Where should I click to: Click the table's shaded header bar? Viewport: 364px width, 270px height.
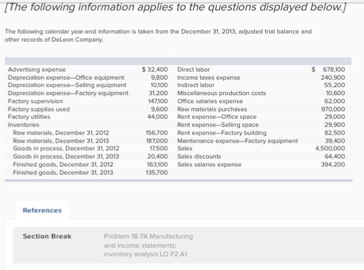point(178,61)
